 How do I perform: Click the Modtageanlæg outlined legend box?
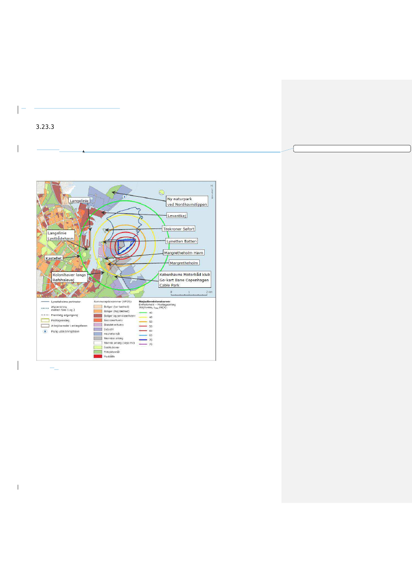(45, 320)
